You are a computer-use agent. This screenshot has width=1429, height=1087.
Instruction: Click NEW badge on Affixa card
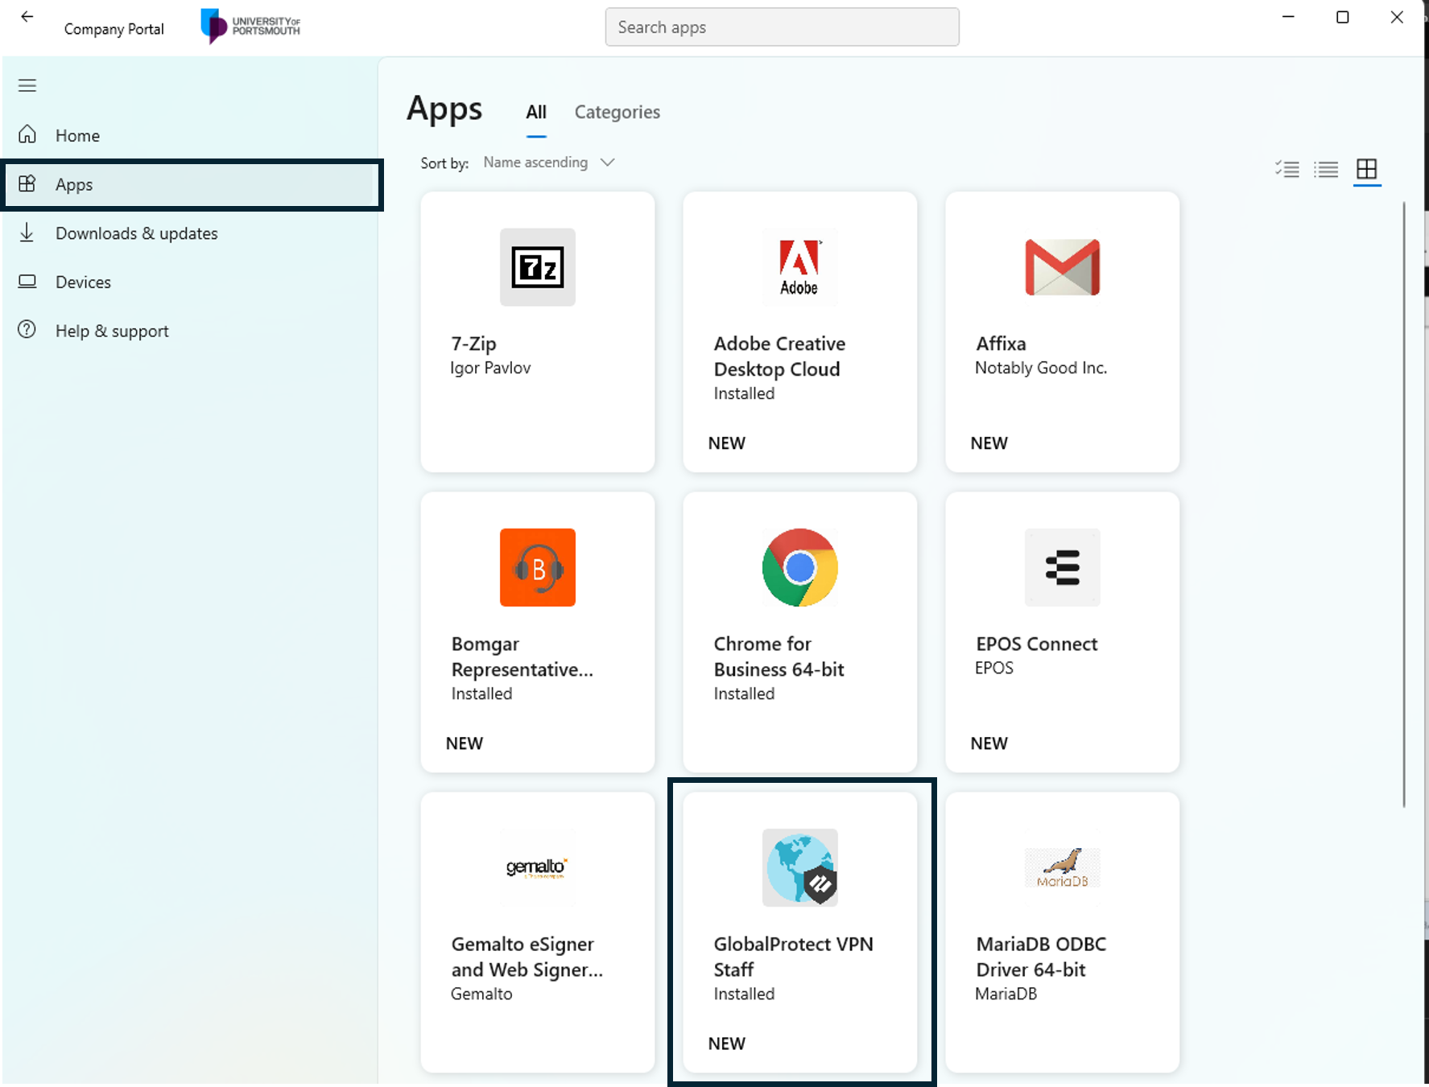989,443
